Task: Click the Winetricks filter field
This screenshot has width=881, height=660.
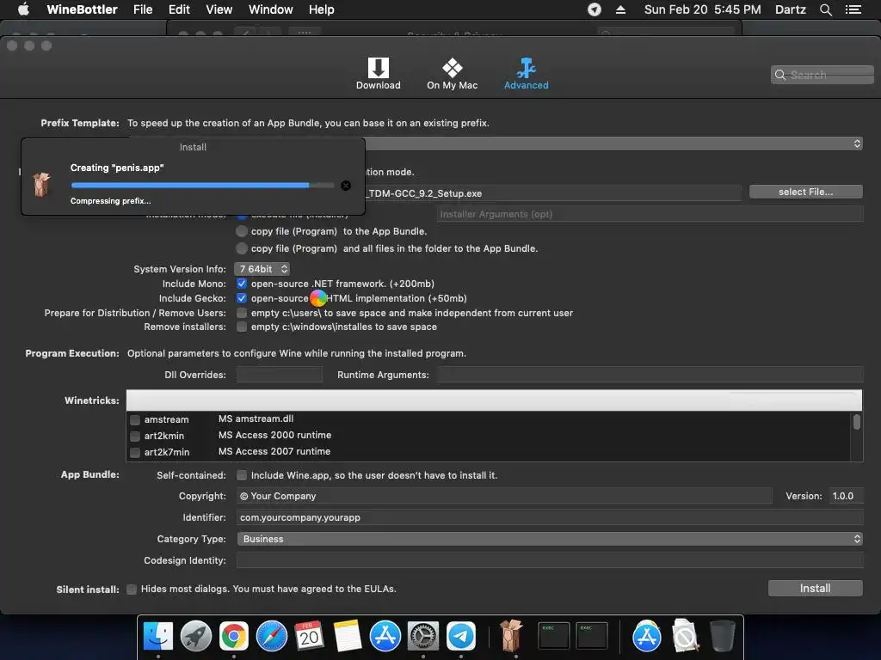Action: click(x=494, y=400)
